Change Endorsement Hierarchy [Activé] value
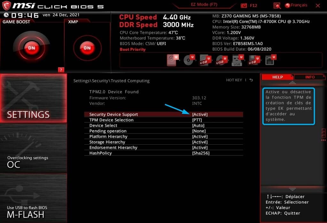The width and height of the screenshot is (327, 223). coord(200,147)
